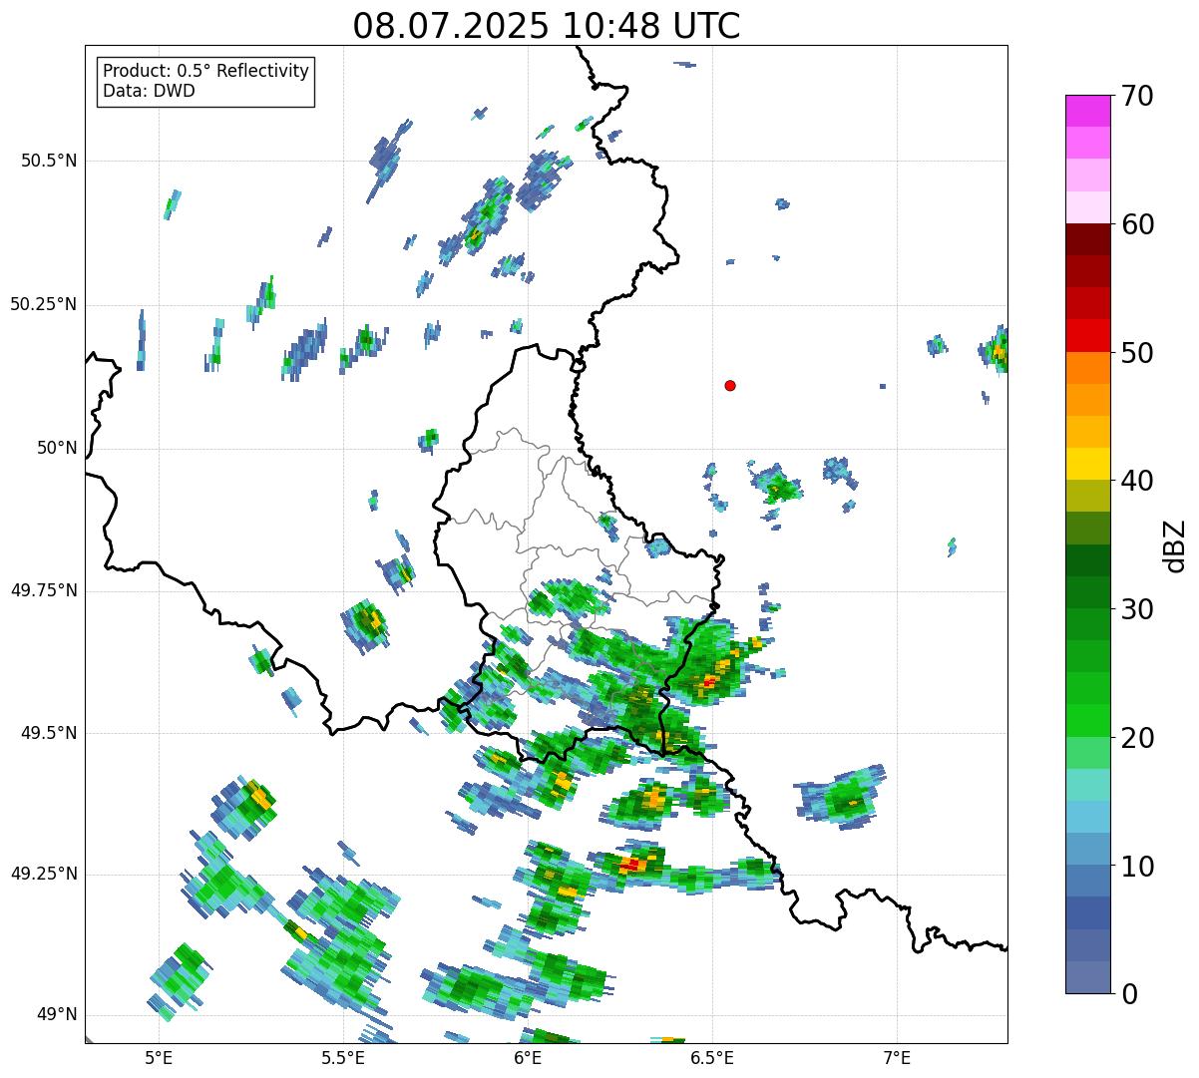
Task: Click the 7°E longitude label
Action: [897, 1057]
